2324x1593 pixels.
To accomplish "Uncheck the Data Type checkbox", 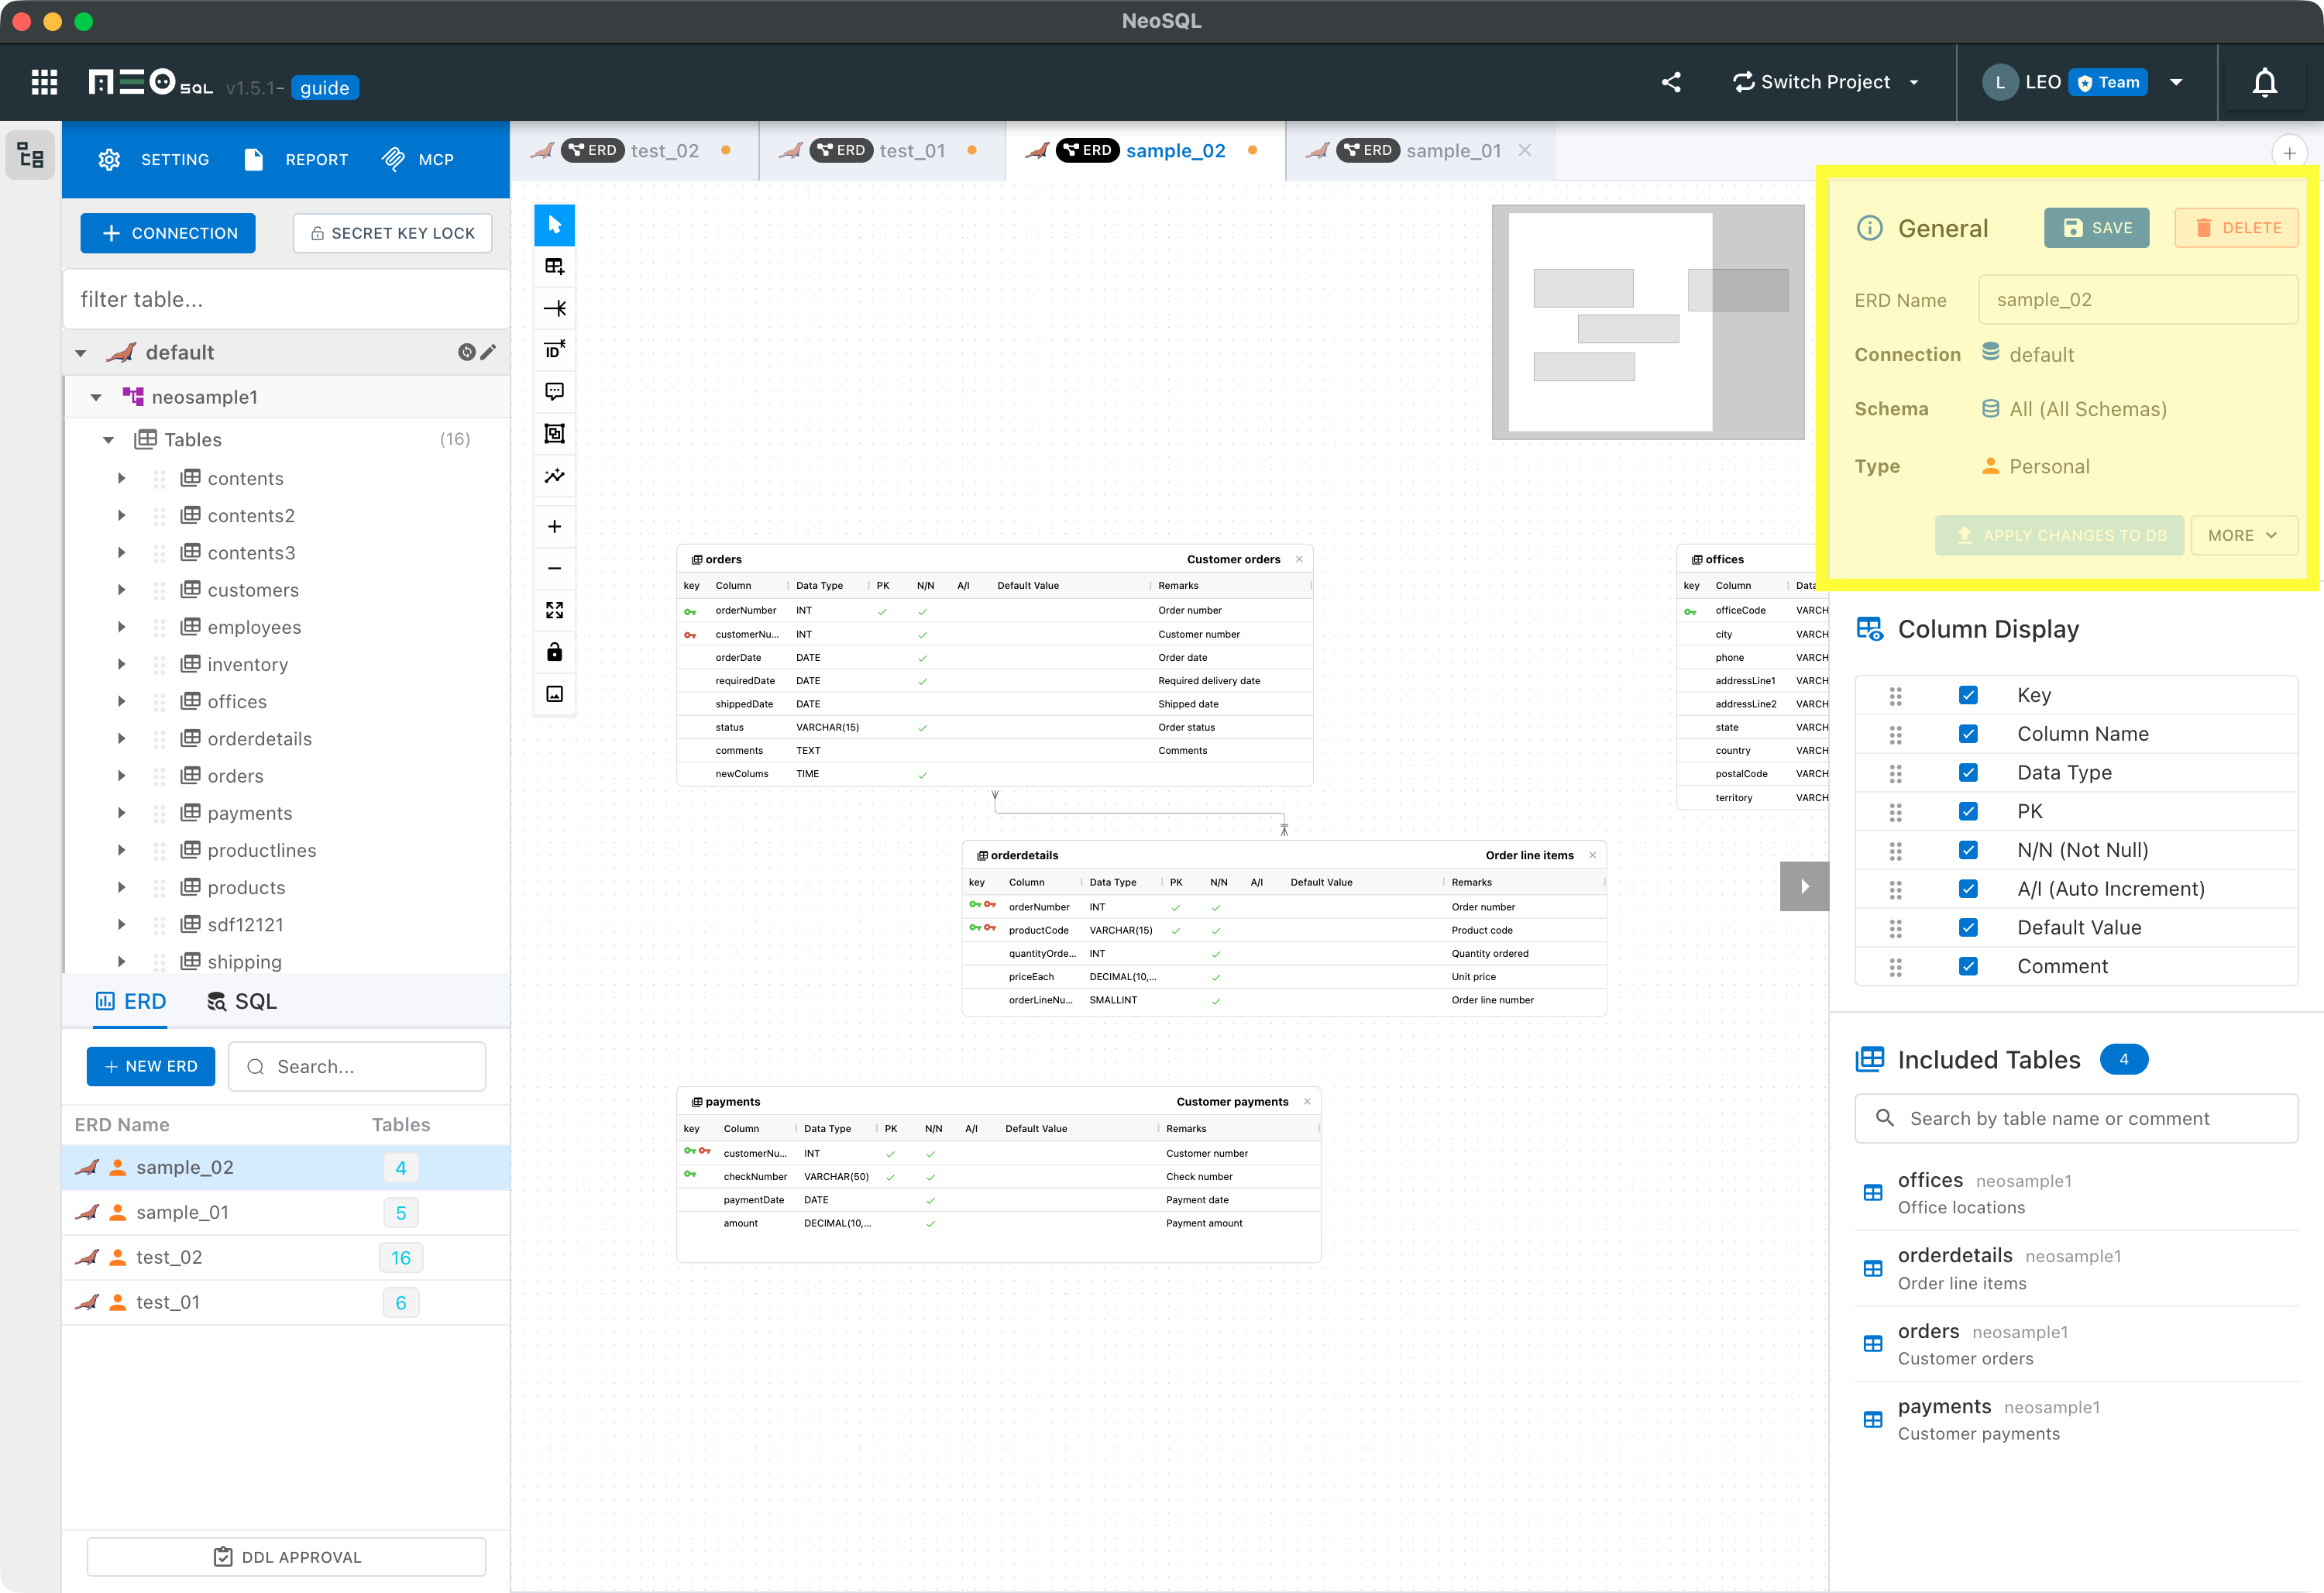I will (1968, 773).
